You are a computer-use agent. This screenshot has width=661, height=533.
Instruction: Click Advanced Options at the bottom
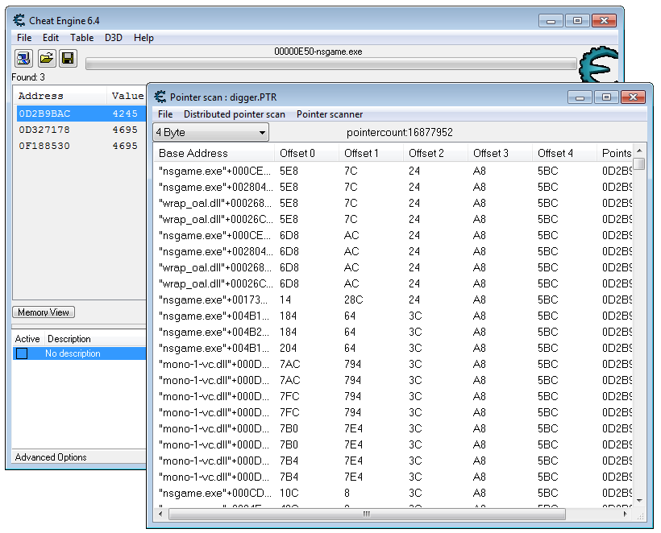(x=51, y=457)
